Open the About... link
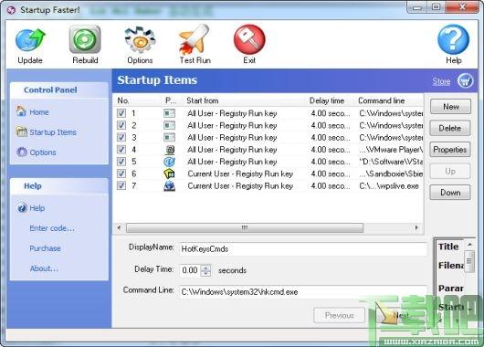 (44, 268)
